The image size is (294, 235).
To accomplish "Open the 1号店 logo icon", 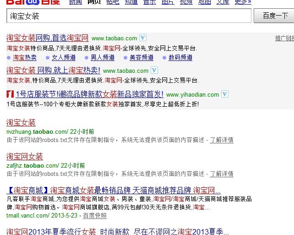I will click(10, 94).
